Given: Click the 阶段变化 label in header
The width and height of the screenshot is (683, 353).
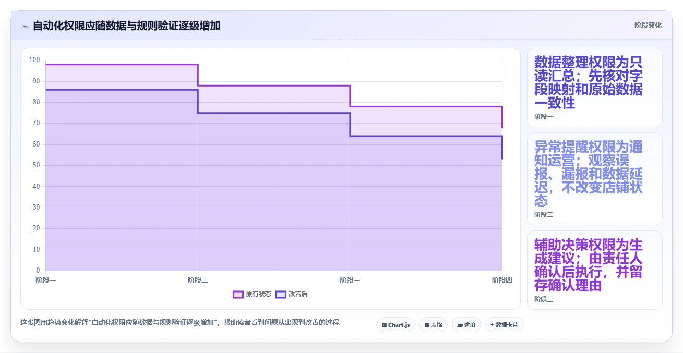Looking at the screenshot, I should click(648, 25).
